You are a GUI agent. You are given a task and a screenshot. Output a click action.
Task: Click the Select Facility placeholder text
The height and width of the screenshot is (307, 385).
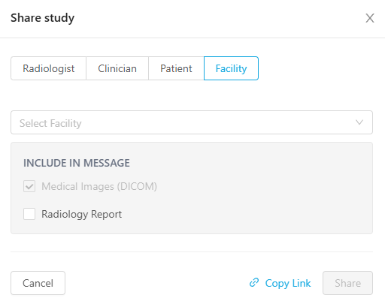pos(50,123)
